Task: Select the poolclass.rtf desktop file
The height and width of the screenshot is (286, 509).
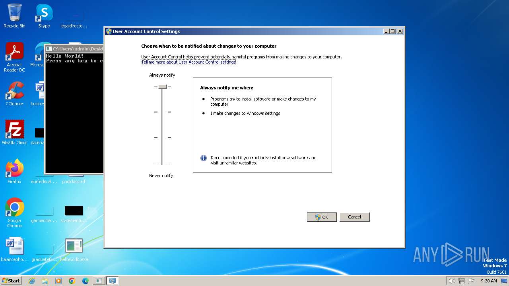Action: [x=74, y=179]
